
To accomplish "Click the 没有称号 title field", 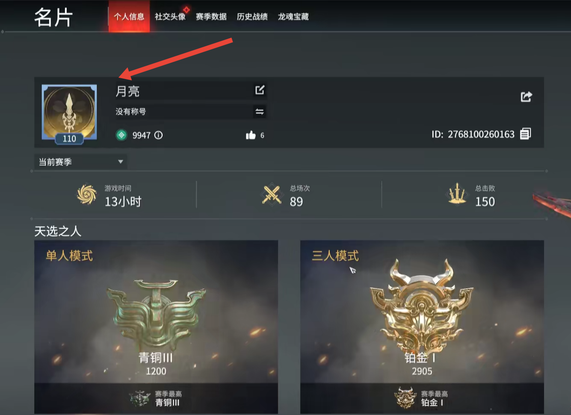I will click(191, 112).
